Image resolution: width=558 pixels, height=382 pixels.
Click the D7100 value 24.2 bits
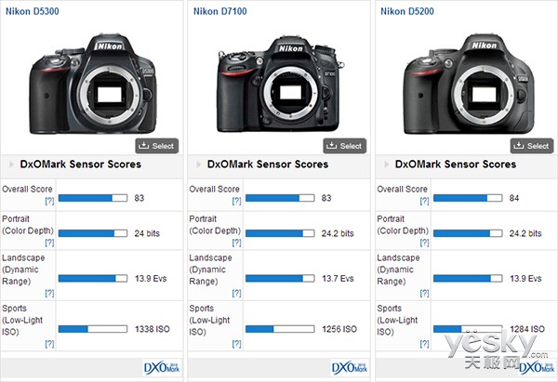pyautogui.click(x=338, y=233)
